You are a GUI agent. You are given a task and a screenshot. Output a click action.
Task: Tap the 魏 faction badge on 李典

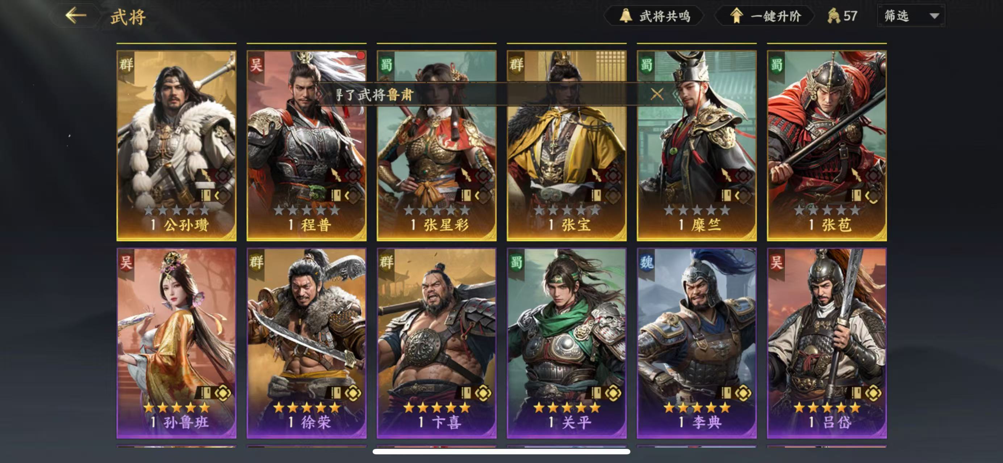coord(646,262)
